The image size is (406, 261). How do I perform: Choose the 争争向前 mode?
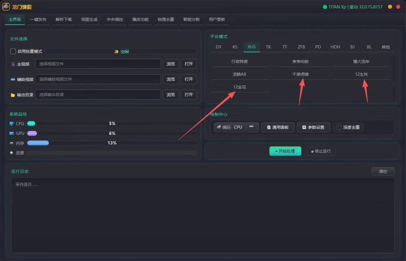click(301, 61)
